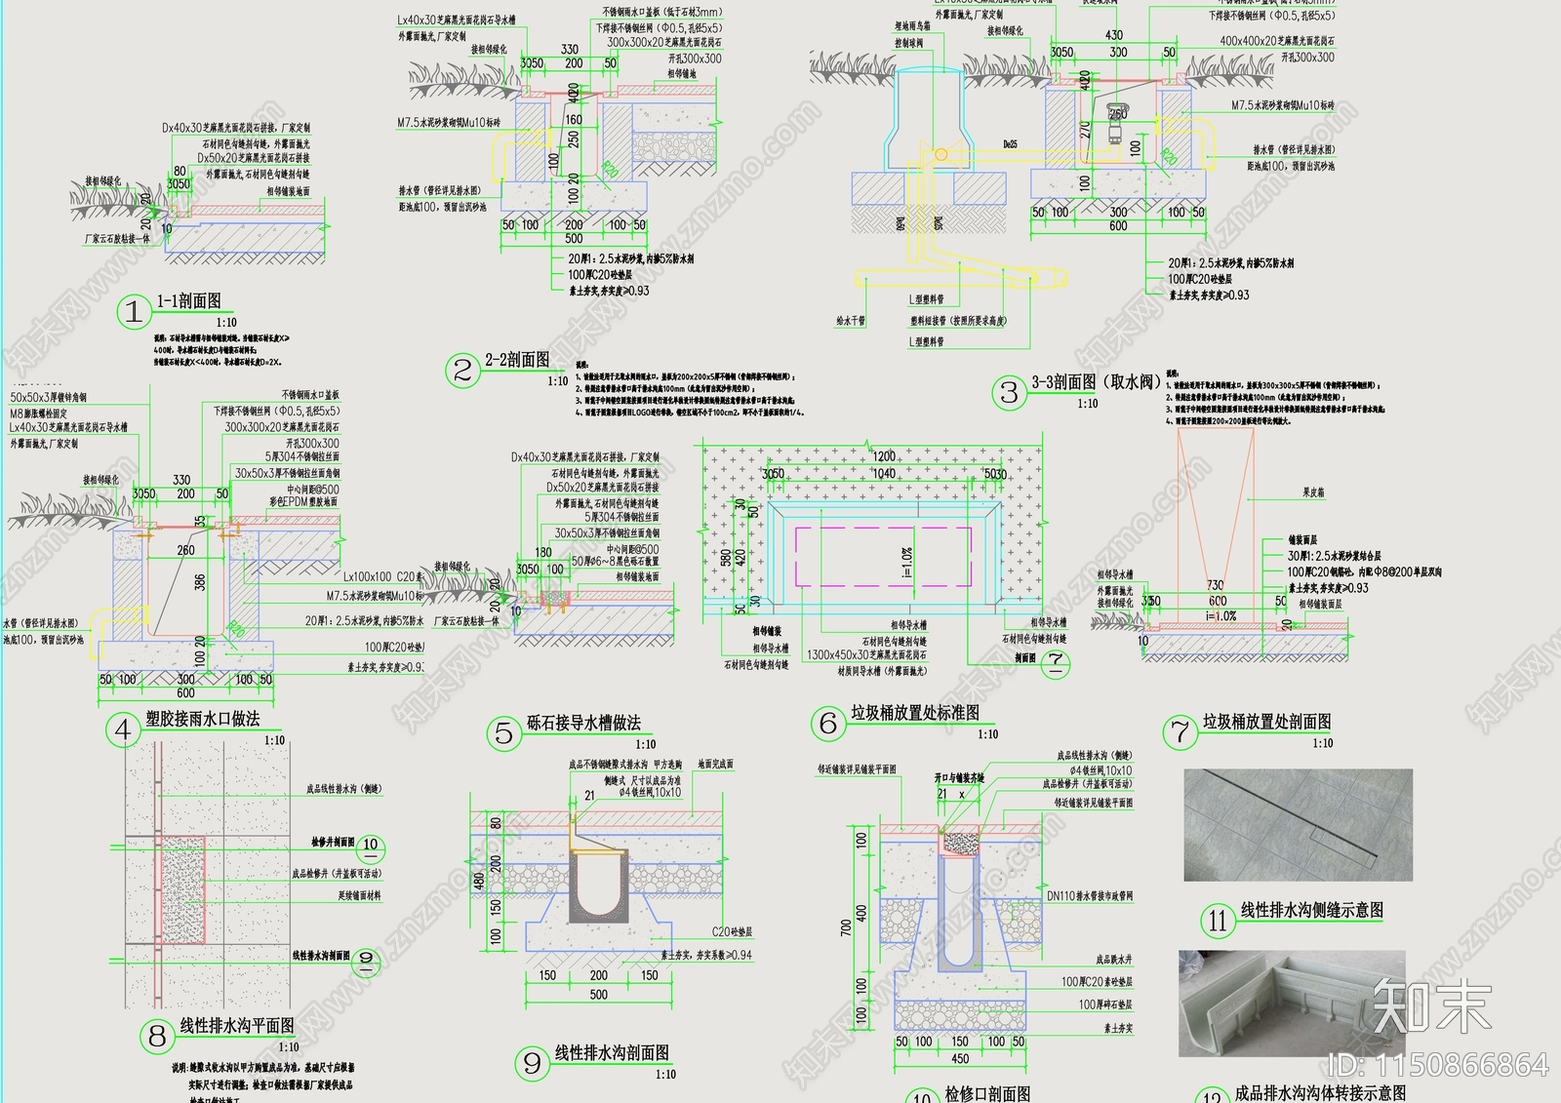The image size is (1561, 1103).
Task: Click the circled number 1 drawing marker
Action: tap(134, 312)
